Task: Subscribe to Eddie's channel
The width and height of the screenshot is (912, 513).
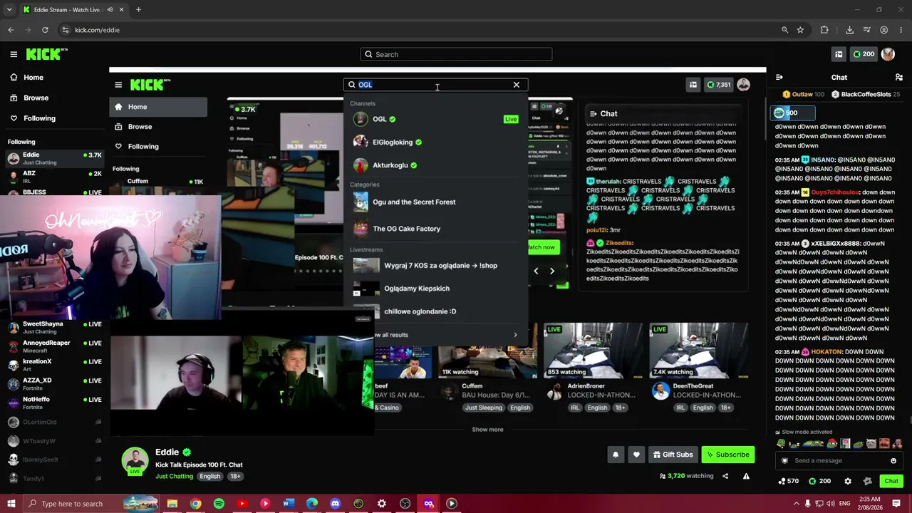Action: (x=727, y=455)
